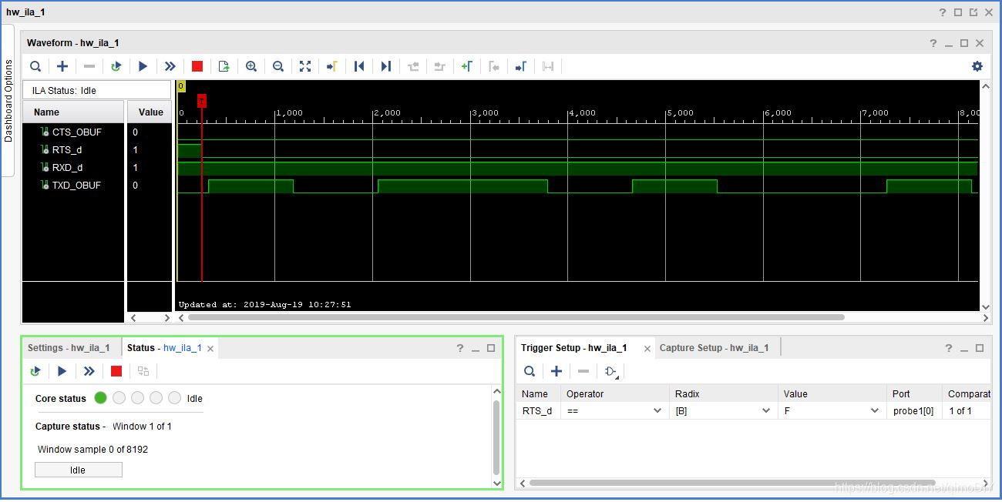Open the Radix dropdown showing [B]
Image resolution: width=1002 pixels, height=502 pixels.
tap(723, 410)
